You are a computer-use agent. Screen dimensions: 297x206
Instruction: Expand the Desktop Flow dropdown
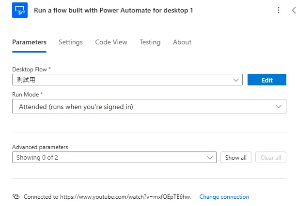pos(236,80)
